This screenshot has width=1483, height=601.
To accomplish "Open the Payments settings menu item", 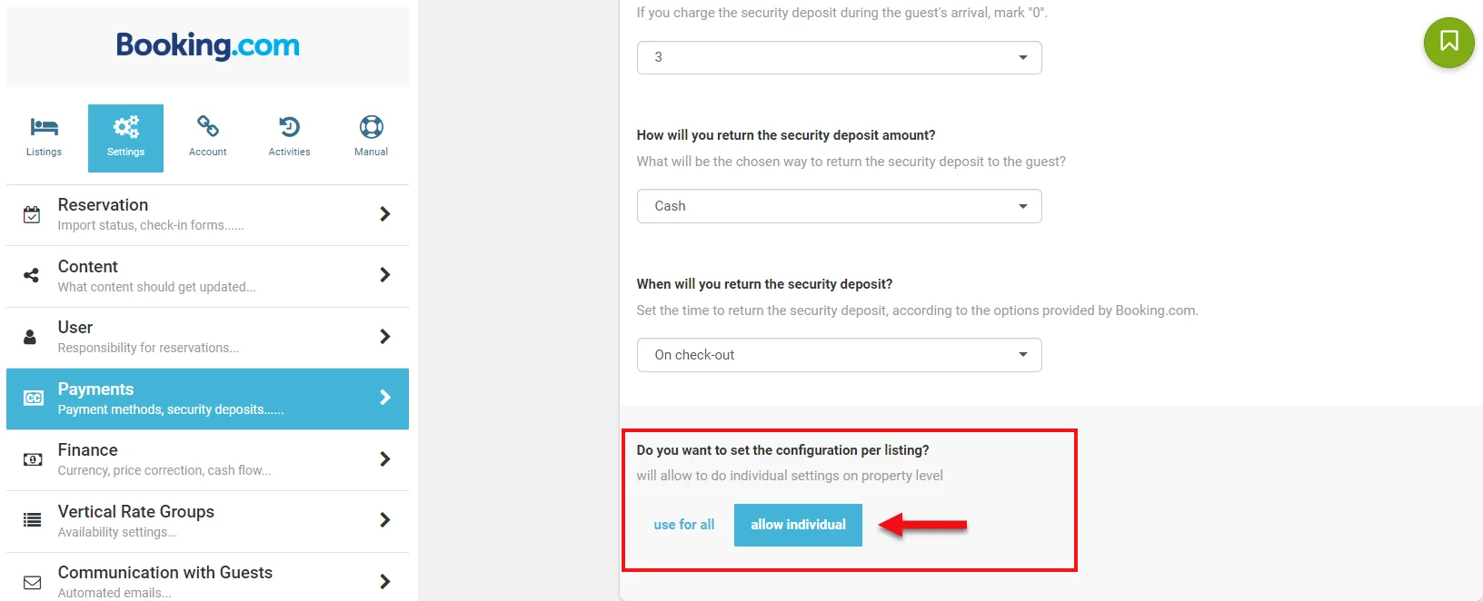I will click(207, 399).
